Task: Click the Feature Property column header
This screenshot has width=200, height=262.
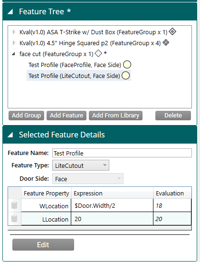Action: tap(47, 193)
